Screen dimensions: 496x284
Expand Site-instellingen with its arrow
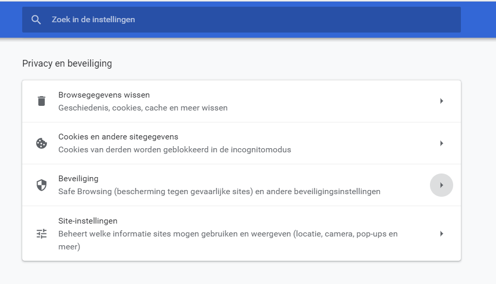pos(441,234)
